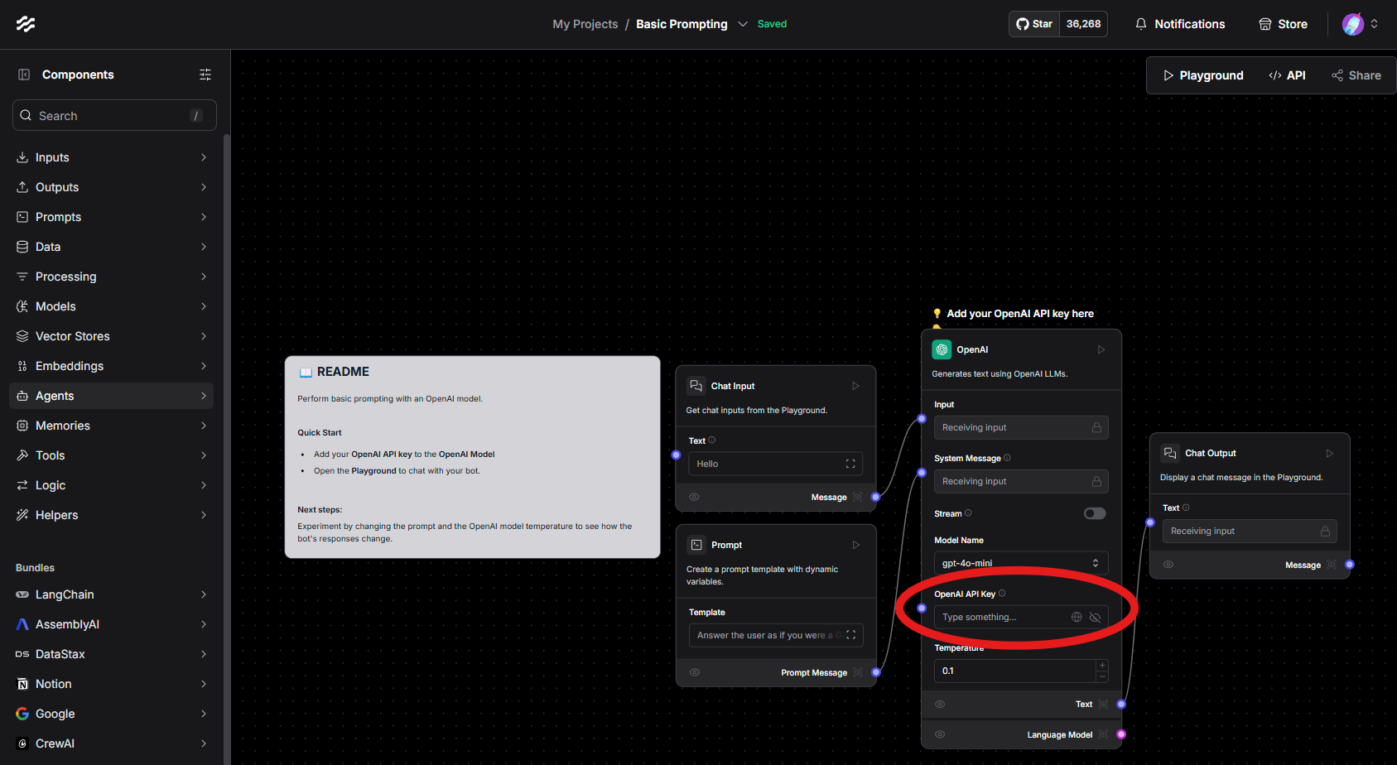Toggle the Stream switch on
The image size is (1397, 765).
[x=1095, y=513]
